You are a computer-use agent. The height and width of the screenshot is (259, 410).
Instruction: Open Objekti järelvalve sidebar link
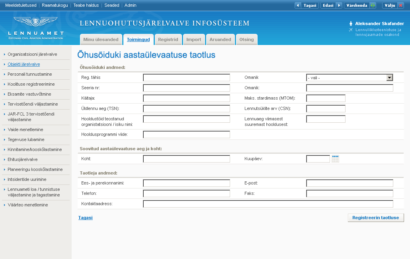(x=24, y=65)
